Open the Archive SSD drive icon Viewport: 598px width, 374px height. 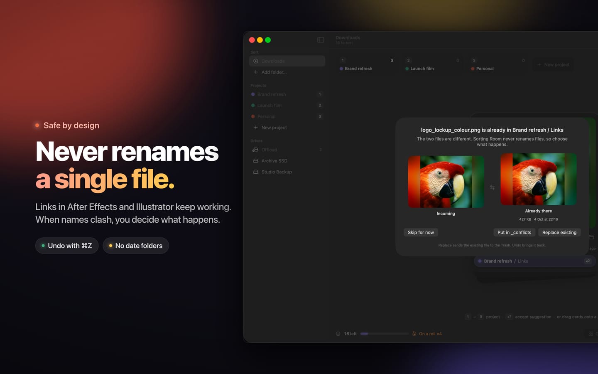point(256,161)
